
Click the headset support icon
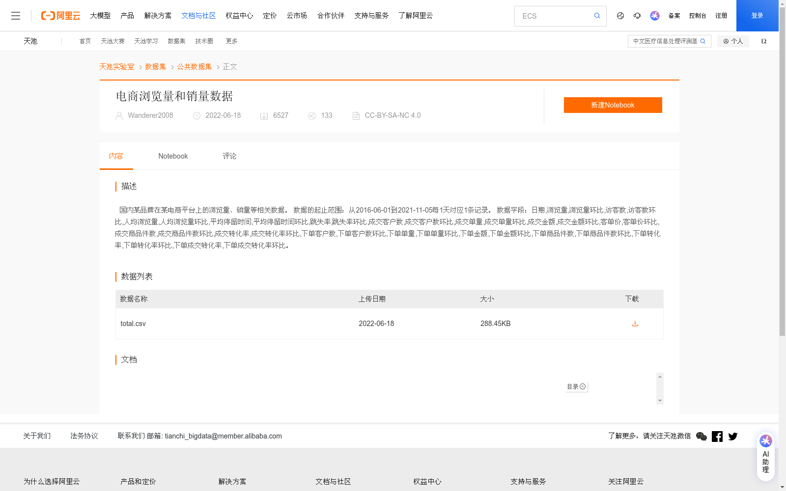[x=637, y=16]
